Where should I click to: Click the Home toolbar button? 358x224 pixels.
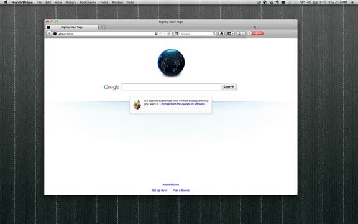221,34
